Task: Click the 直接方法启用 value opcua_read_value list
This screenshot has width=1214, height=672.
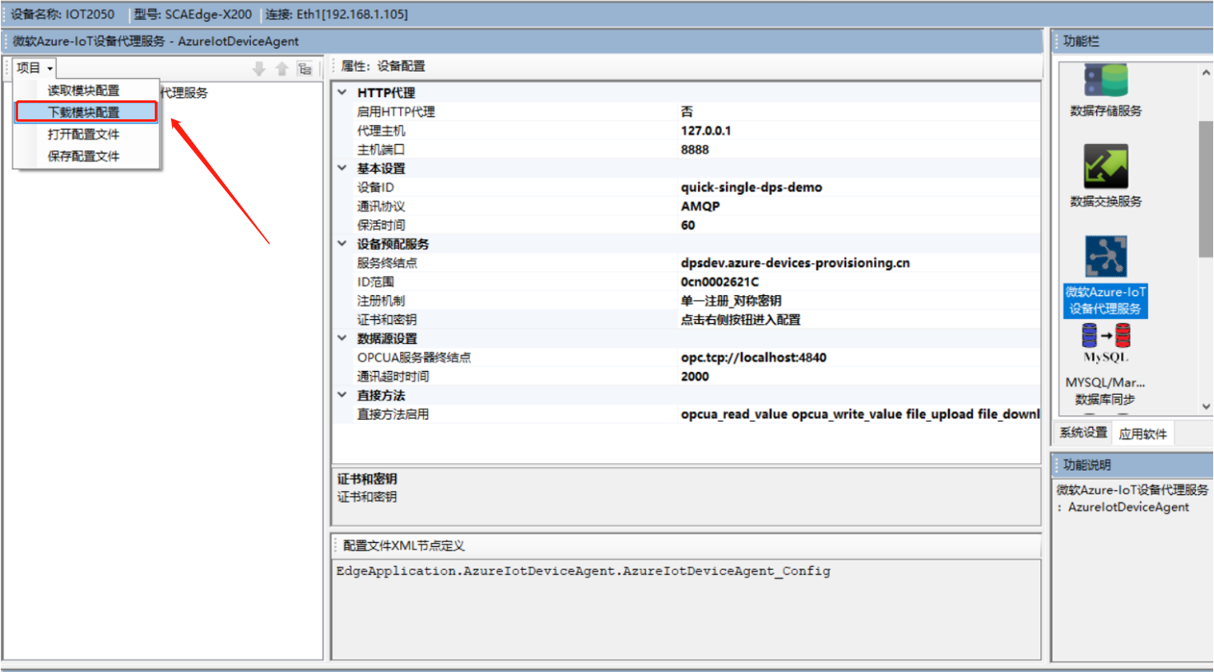Action: (x=858, y=414)
